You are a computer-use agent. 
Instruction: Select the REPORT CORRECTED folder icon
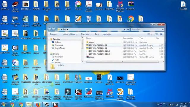[x=36, y=21]
